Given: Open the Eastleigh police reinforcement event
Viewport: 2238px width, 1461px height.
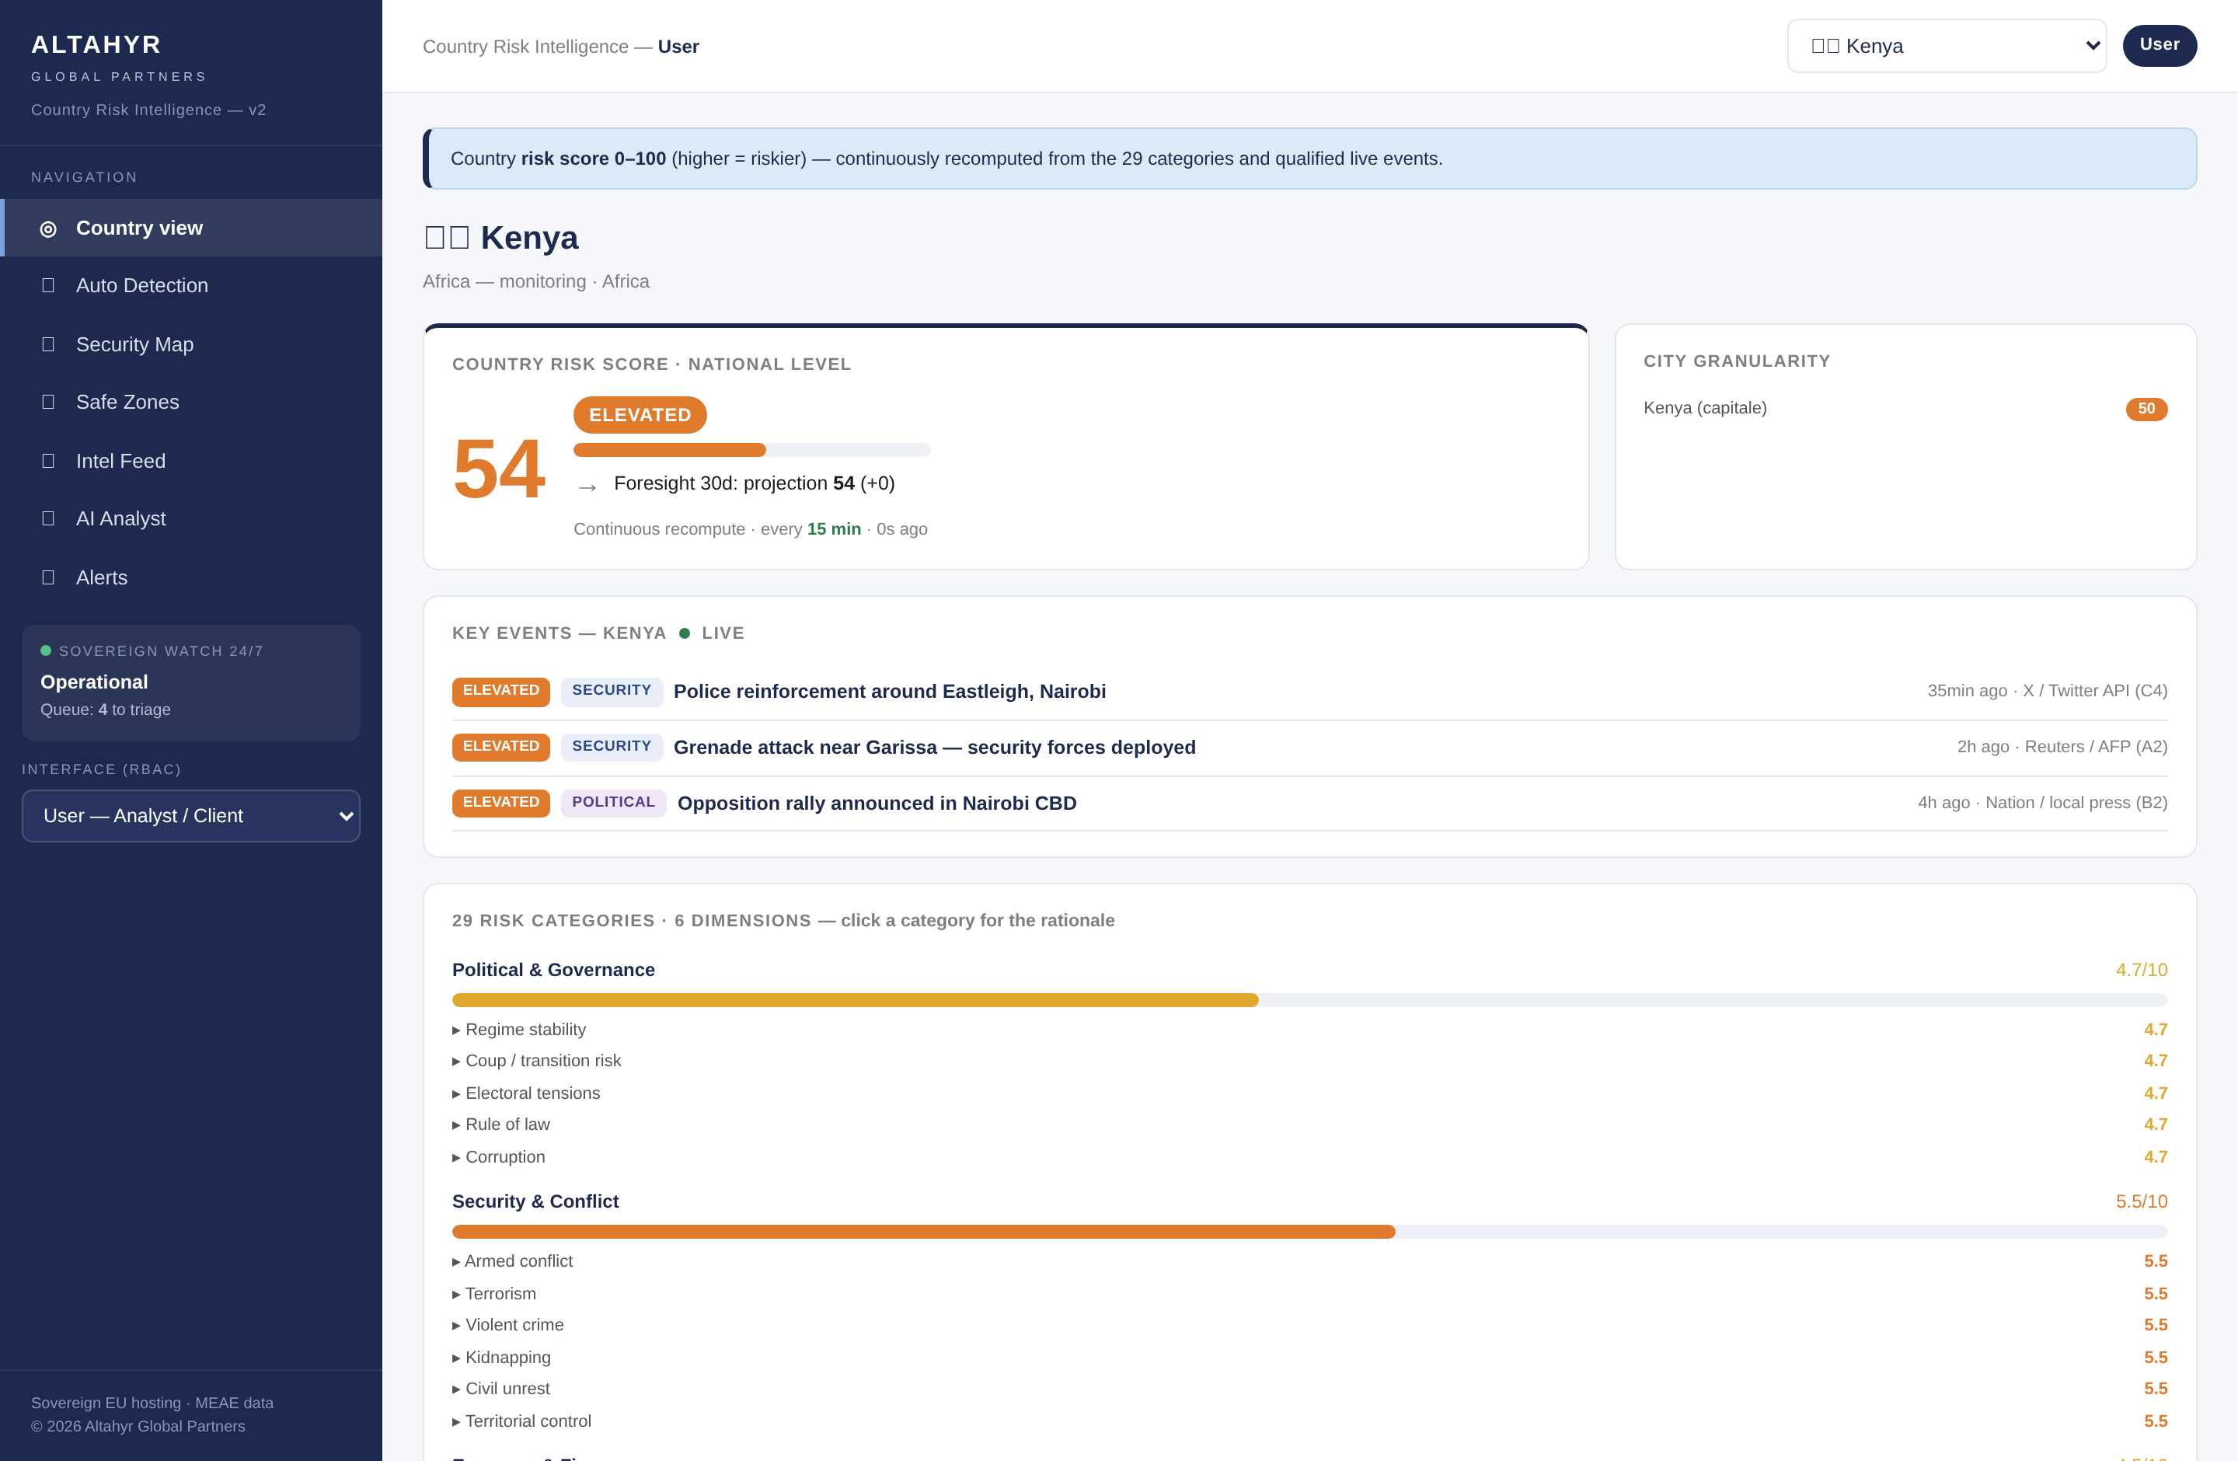Looking at the screenshot, I should (x=1310, y=691).
